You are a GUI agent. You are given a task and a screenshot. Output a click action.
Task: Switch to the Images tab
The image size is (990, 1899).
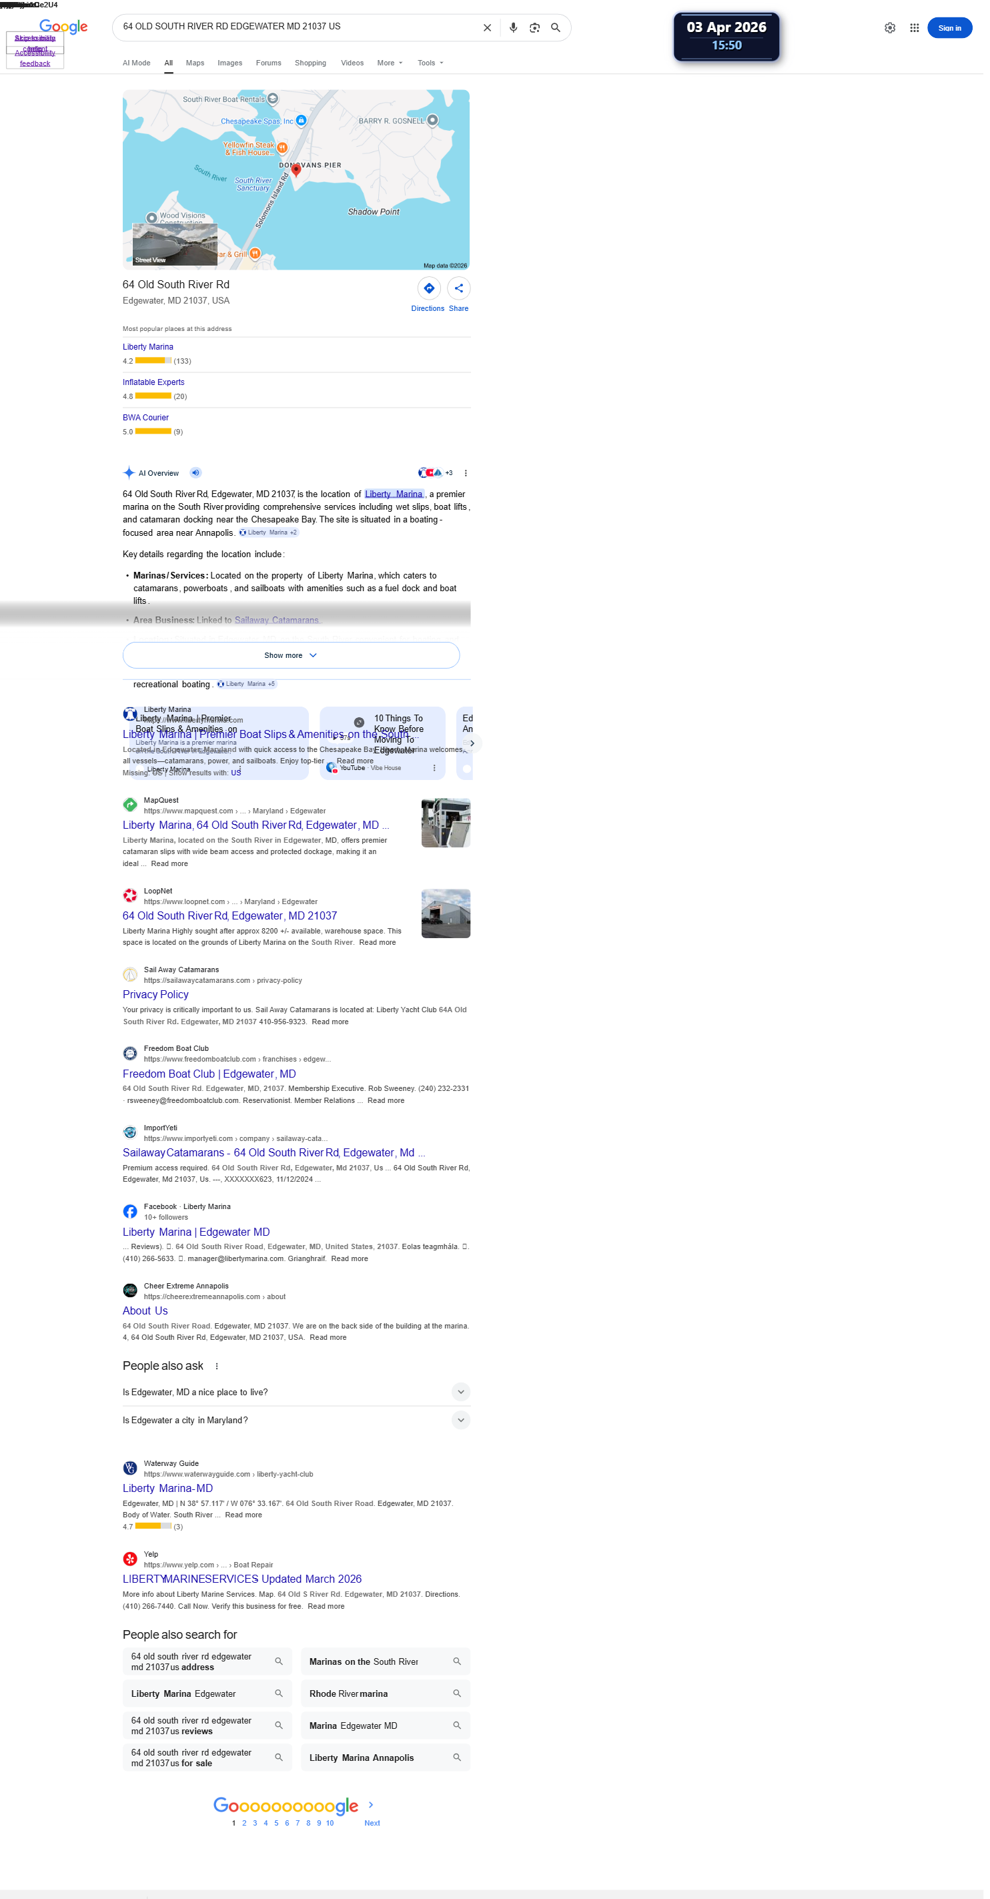tap(230, 63)
